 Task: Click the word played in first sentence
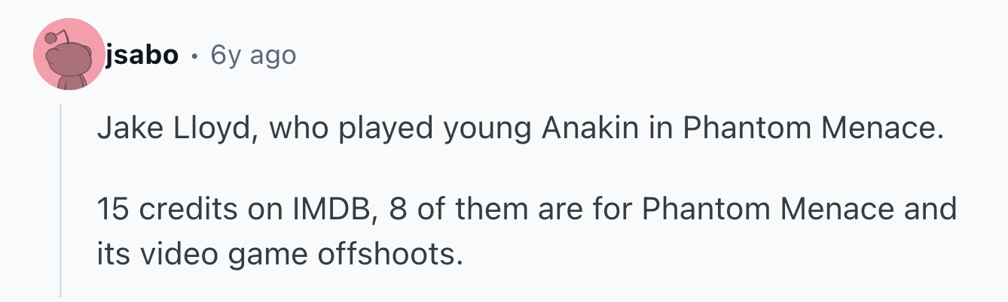click(x=386, y=131)
